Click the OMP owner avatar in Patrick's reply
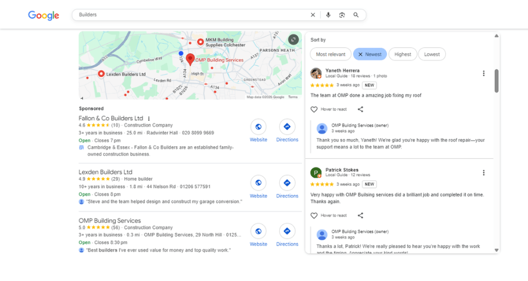The width and height of the screenshot is (528, 281). pyautogui.click(x=322, y=235)
